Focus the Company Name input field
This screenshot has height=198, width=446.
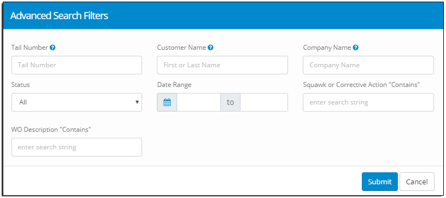click(x=368, y=65)
